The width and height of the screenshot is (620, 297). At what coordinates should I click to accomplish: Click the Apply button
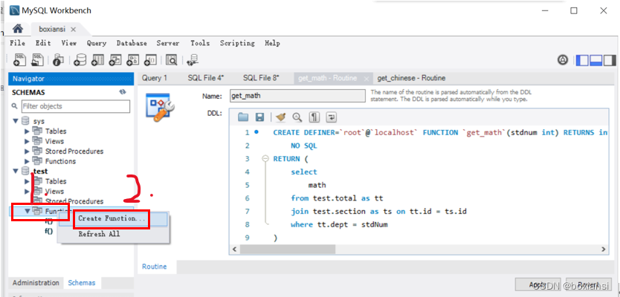(538, 284)
